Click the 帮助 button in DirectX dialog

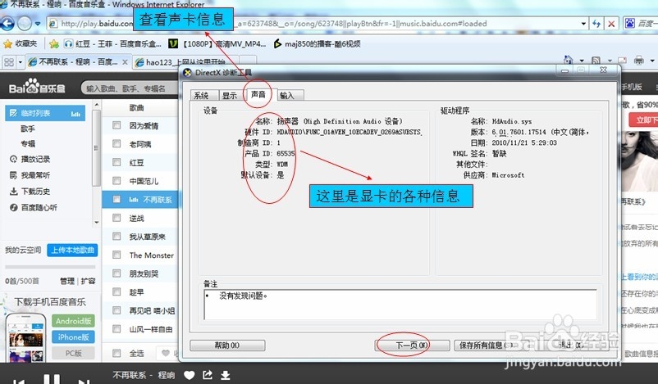[x=227, y=345]
